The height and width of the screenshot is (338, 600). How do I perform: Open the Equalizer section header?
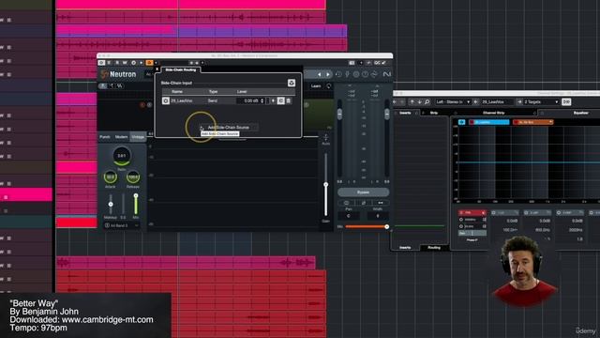tap(581, 113)
